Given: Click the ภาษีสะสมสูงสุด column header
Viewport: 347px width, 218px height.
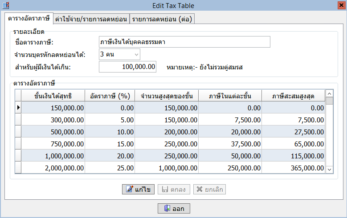Looking at the screenshot, I should 293,96.
